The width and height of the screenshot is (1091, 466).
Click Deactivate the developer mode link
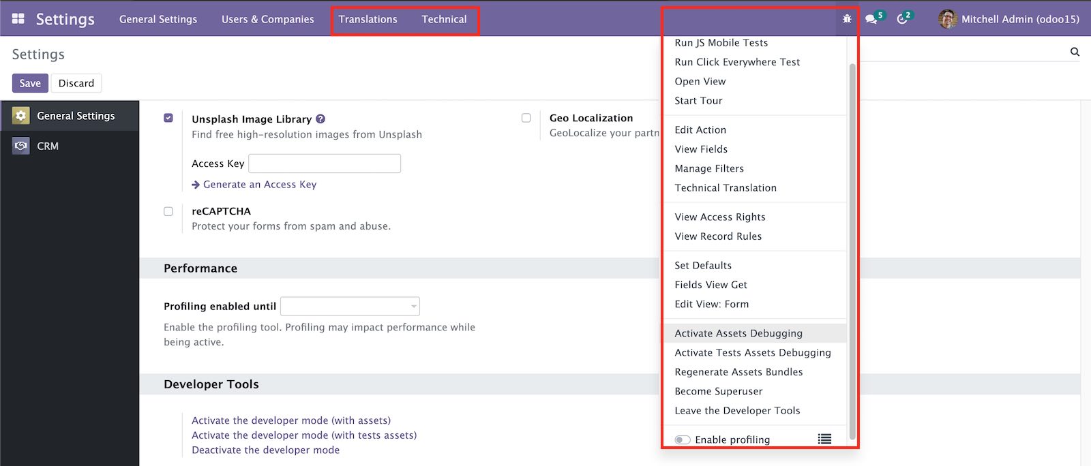coord(265,450)
